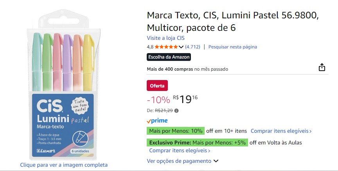Click the Prime logo

click(x=157, y=121)
